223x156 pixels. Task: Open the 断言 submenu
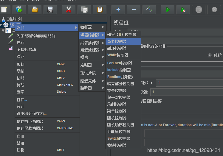click(x=92, y=57)
